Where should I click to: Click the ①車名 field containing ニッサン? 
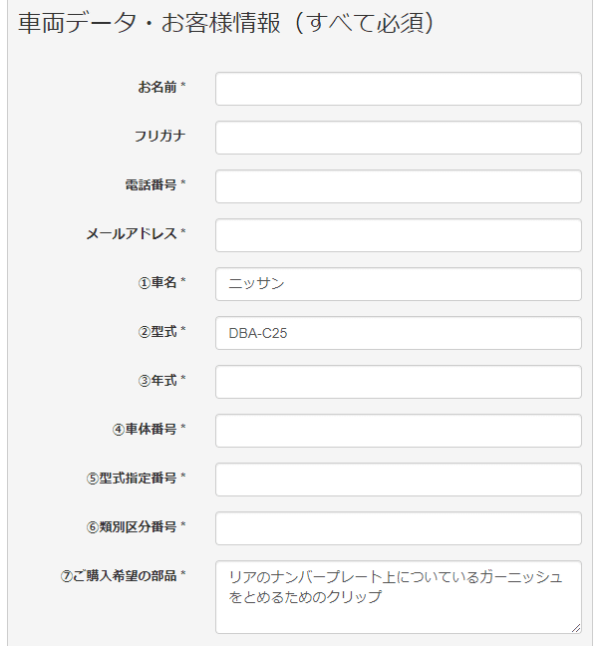click(398, 284)
